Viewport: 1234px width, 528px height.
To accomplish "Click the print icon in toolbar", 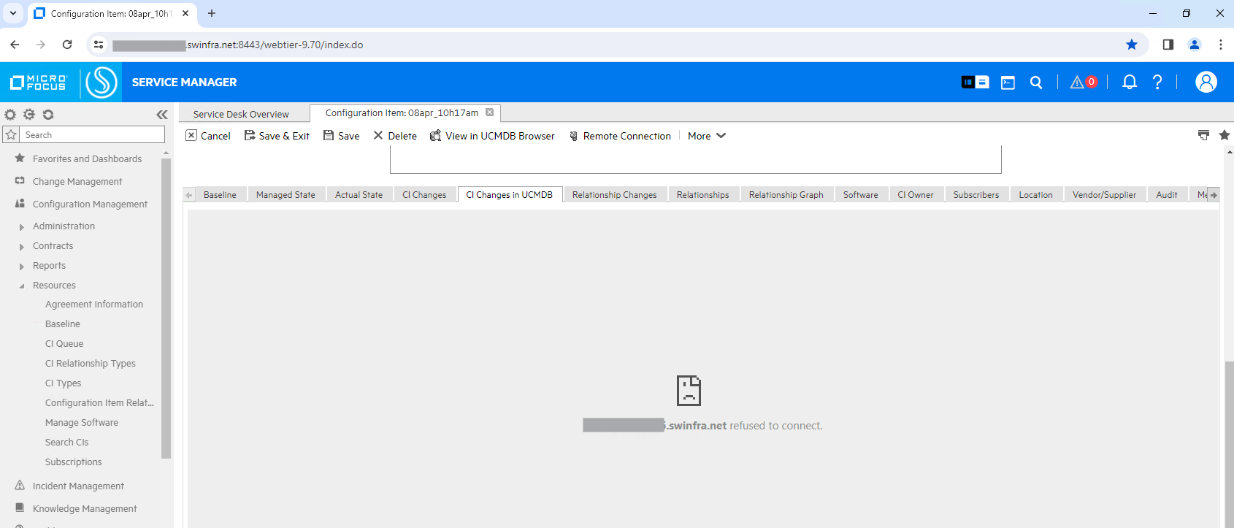I will (x=1203, y=135).
